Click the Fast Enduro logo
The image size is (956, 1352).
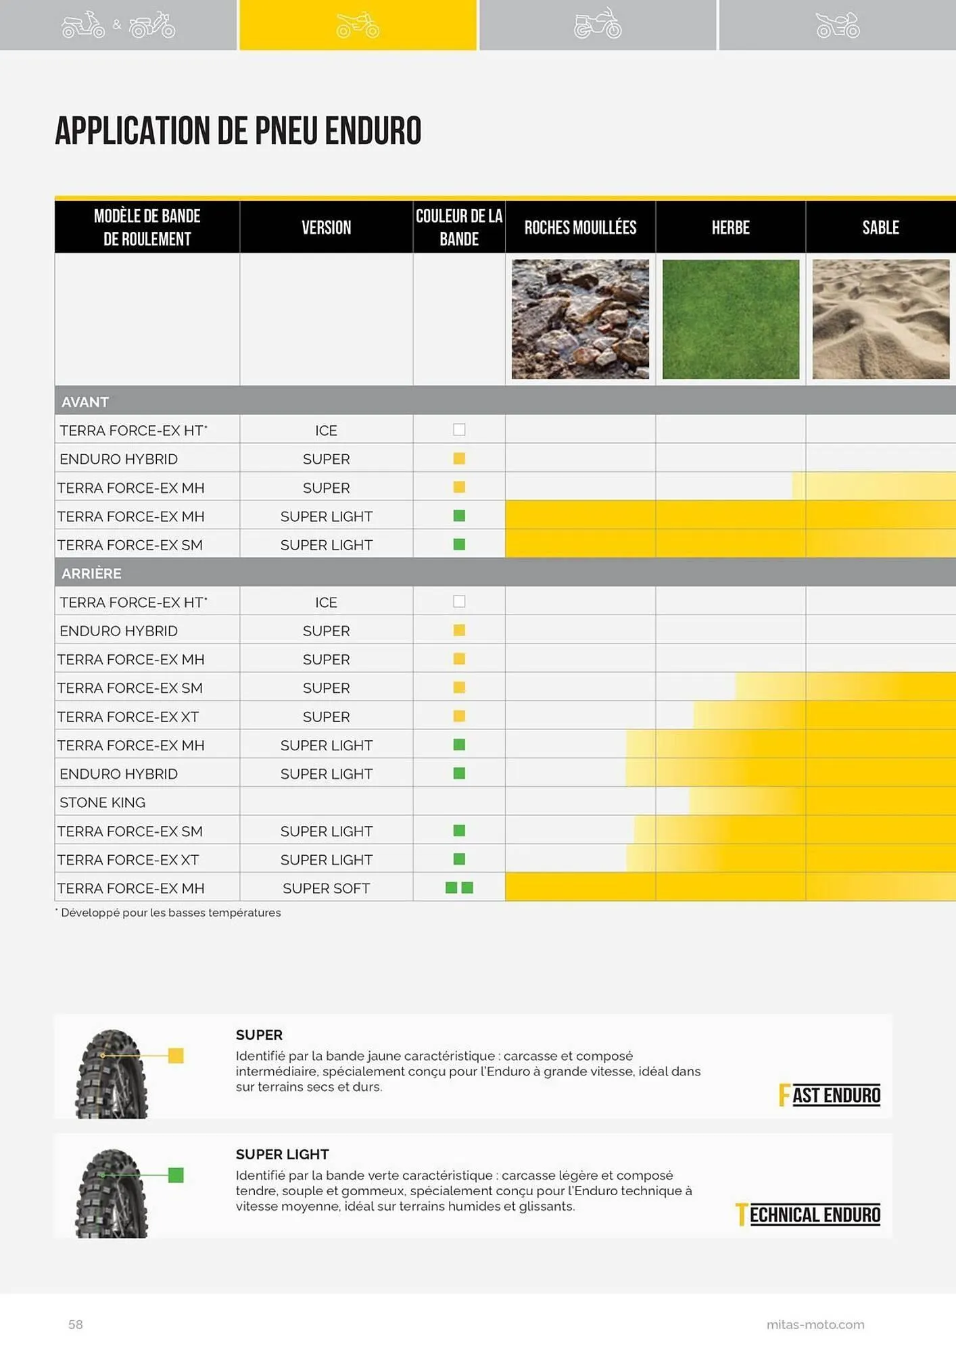pyautogui.click(x=829, y=1094)
